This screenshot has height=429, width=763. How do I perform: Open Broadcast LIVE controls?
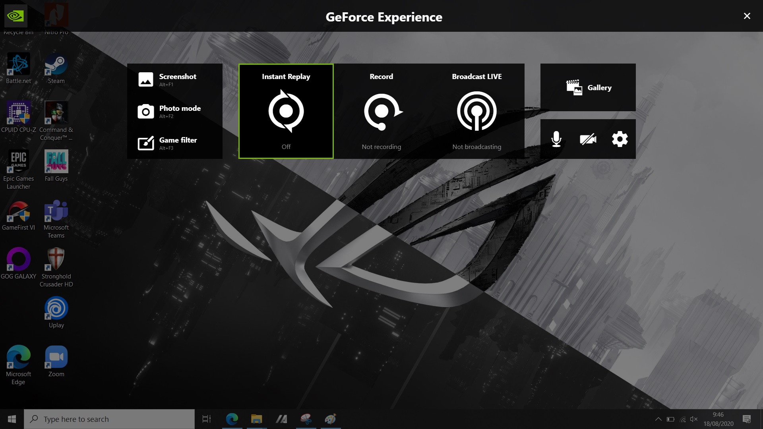[x=476, y=111]
